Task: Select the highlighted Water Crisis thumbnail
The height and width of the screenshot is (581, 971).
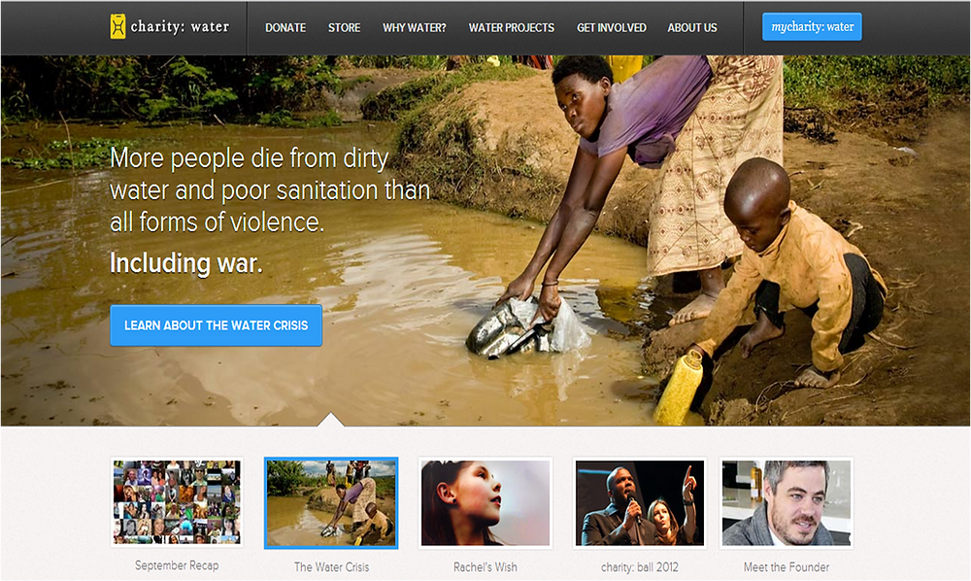Action: [331, 503]
